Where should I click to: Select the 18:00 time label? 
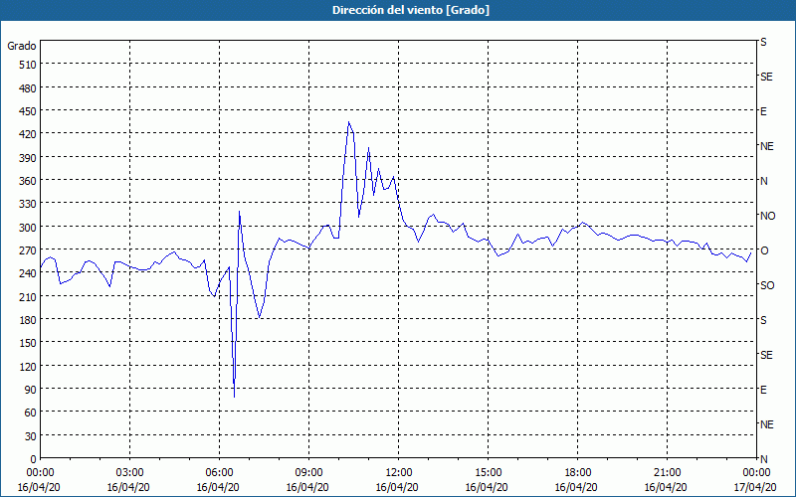click(578, 473)
